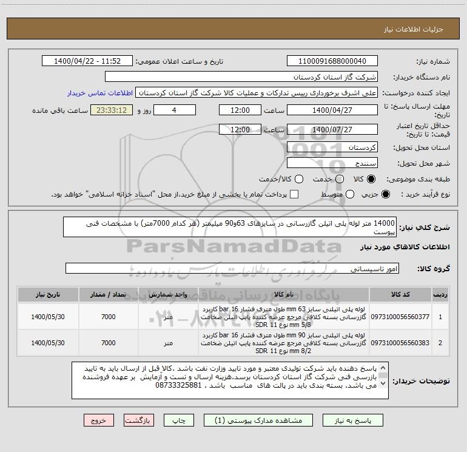Select the کالا/خدمت radio button

(299, 179)
